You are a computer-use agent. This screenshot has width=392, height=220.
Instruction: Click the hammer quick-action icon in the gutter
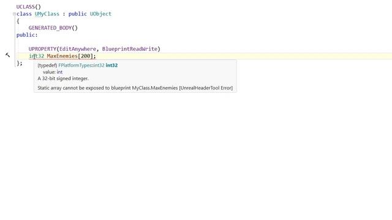8,55
